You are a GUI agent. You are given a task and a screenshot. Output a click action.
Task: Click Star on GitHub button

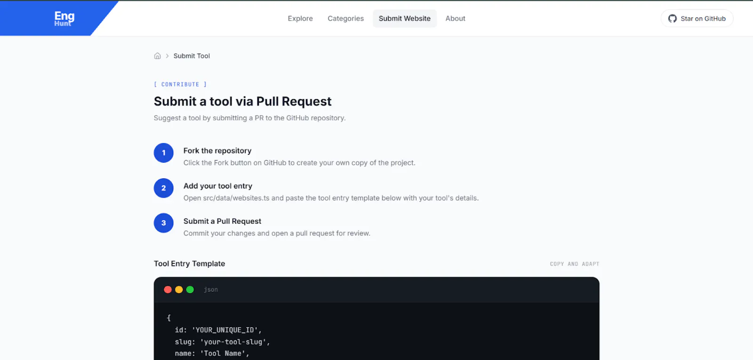pyautogui.click(x=697, y=18)
